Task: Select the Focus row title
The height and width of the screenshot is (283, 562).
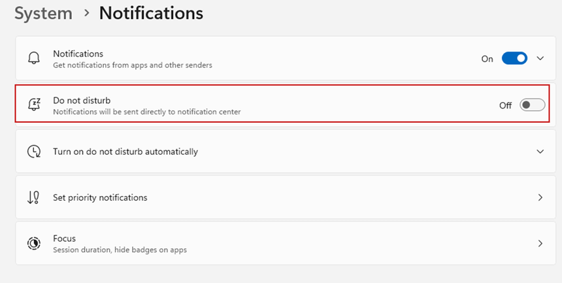Action: point(65,239)
